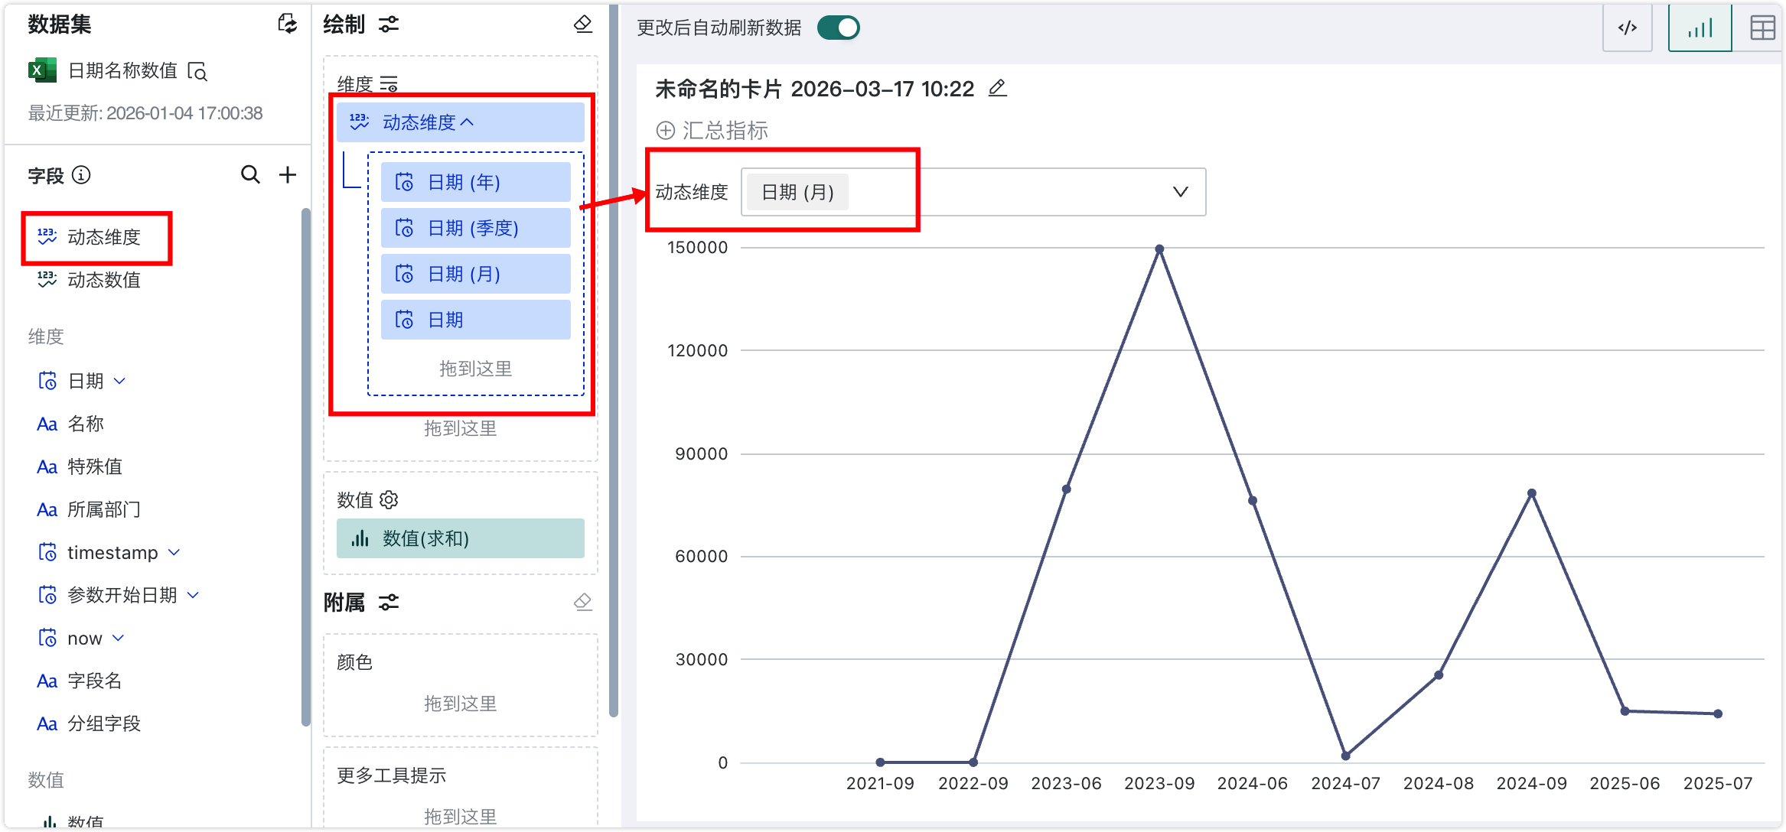Open the 维度 sort filter icon

(389, 83)
